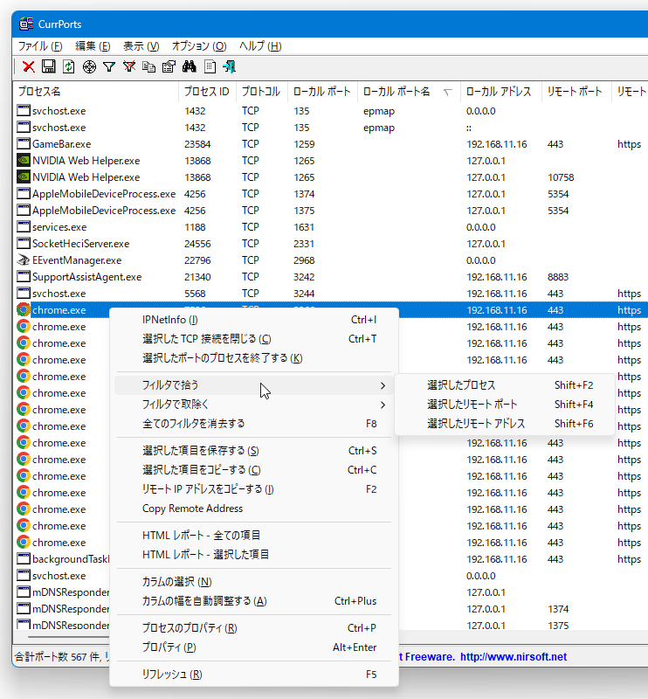Screen dimensions: 648x699
Task: Open the ファイル (F) menu
Action: [x=40, y=46]
